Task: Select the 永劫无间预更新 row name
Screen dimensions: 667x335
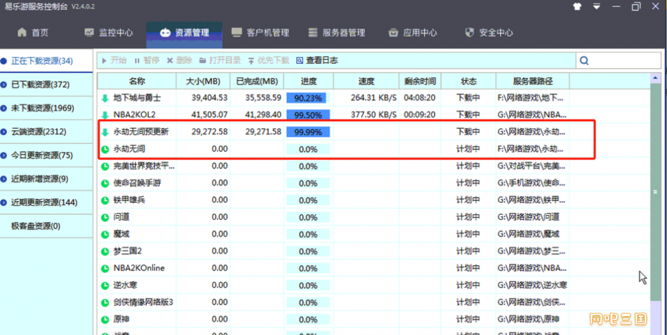Action: [x=141, y=132]
